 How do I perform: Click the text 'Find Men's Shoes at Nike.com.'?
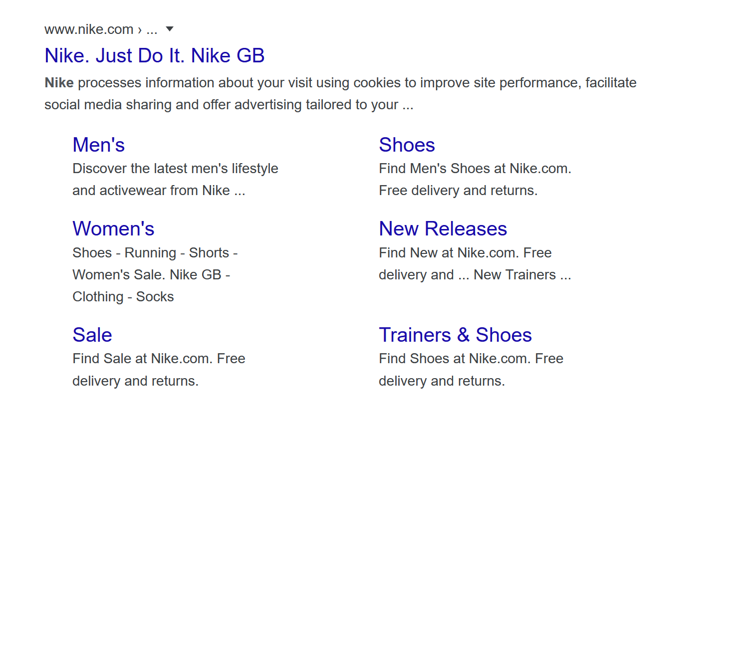pos(475,169)
